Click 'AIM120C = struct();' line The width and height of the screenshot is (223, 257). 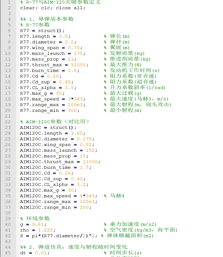[48, 128]
